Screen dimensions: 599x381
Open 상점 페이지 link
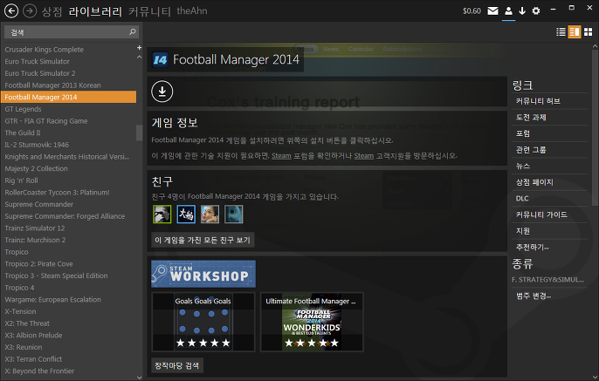tap(534, 182)
